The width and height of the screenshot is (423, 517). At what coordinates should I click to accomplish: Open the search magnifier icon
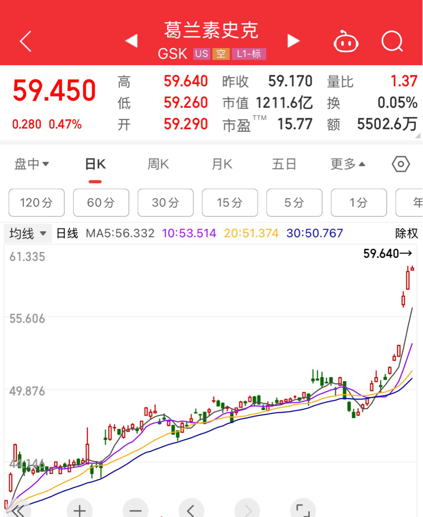tap(392, 41)
